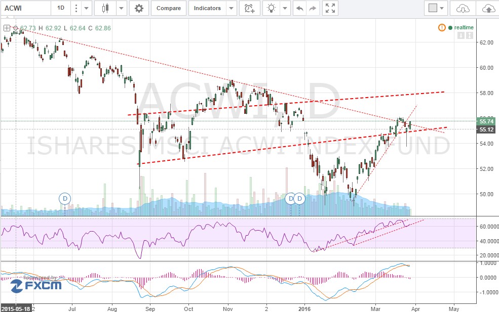Click the lightbulb ideas icon

[x=271, y=8]
